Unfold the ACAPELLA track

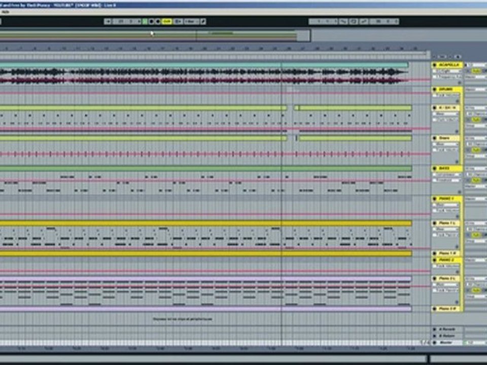(x=434, y=64)
